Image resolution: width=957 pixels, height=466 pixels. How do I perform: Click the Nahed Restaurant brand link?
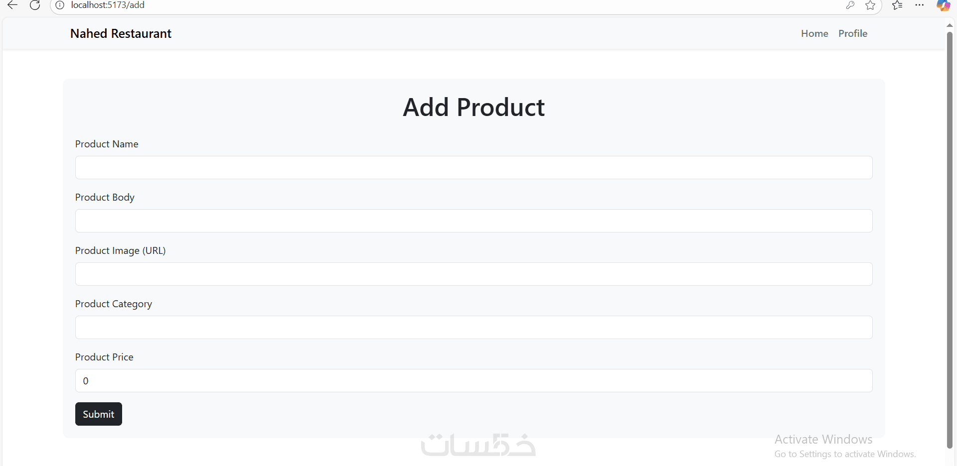[121, 33]
